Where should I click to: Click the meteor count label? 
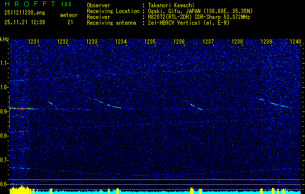tap(69, 15)
